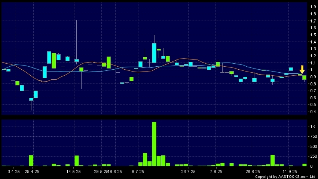This screenshot has width=318, height=179.
Task: Select the 26-8-25 date label
Action: coord(253,172)
